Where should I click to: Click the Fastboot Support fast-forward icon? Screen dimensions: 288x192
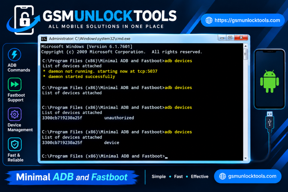click(x=15, y=84)
